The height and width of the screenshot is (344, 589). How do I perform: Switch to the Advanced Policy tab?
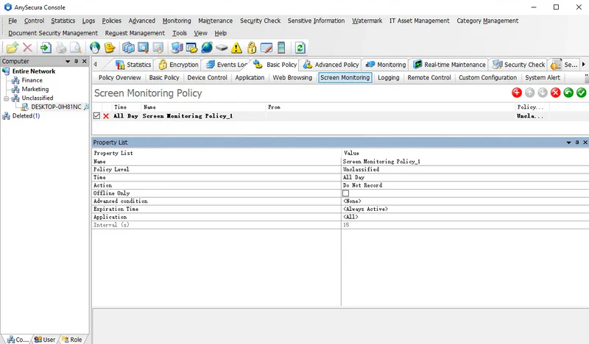(x=331, y=65)
